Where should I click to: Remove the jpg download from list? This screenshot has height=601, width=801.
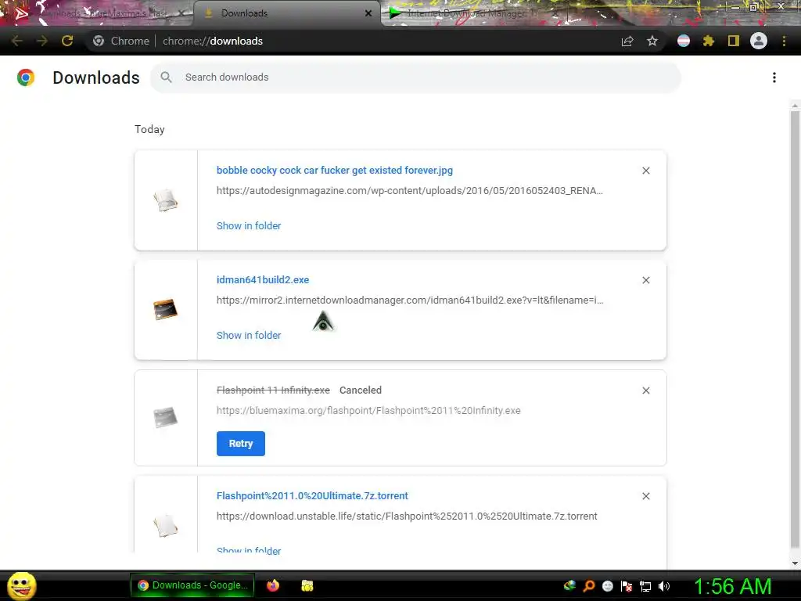[x=645, y=171]
